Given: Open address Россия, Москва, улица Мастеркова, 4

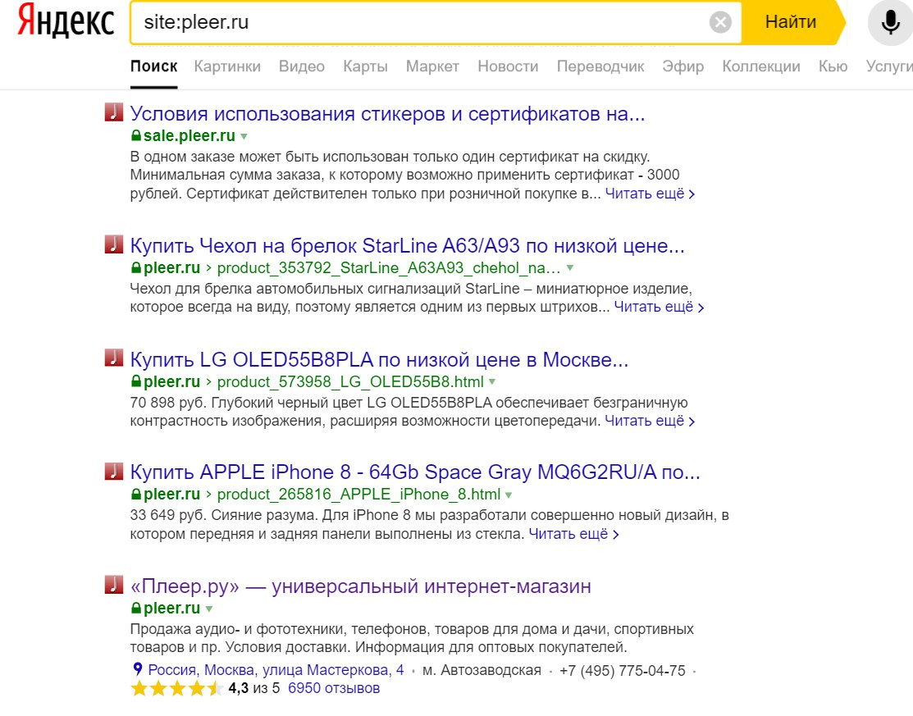Looking at the screenshot, I should (276, 670).
